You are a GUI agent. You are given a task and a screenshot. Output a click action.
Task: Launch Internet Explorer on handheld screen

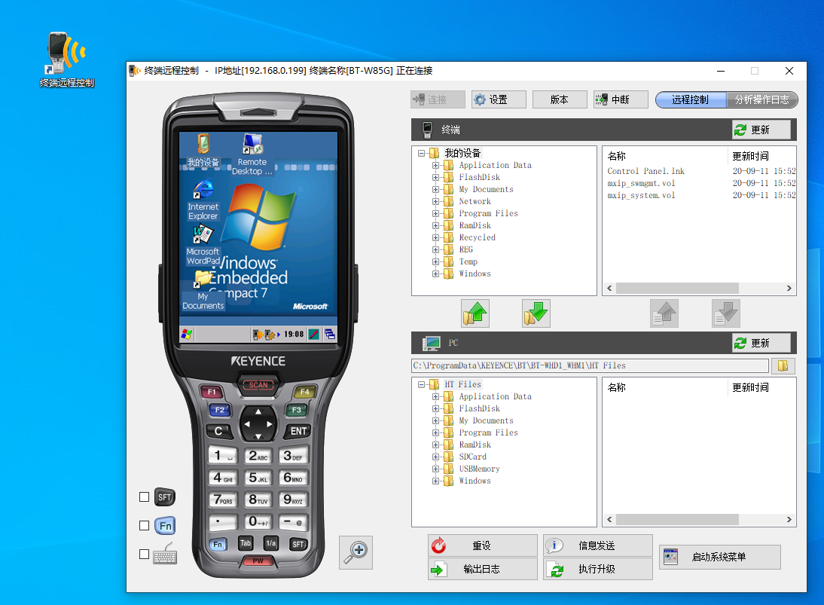[203, 200]
